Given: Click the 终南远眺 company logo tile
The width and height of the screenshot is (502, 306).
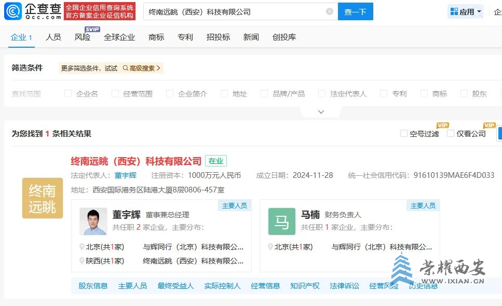Looking at the screenshot, I should click(43, 198).
